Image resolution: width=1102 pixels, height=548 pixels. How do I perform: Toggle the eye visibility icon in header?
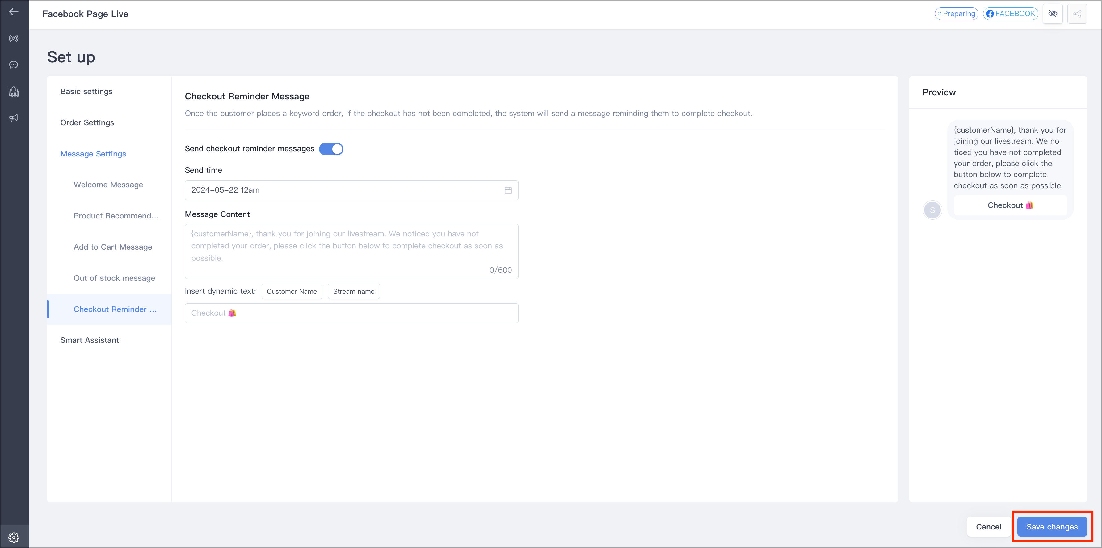pos(1053,14)
